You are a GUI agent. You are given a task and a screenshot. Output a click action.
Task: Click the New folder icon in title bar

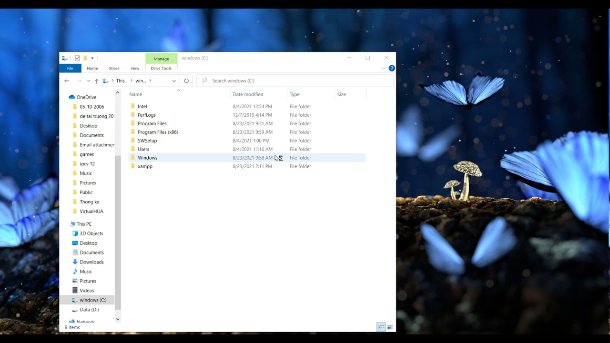[85, 58]
